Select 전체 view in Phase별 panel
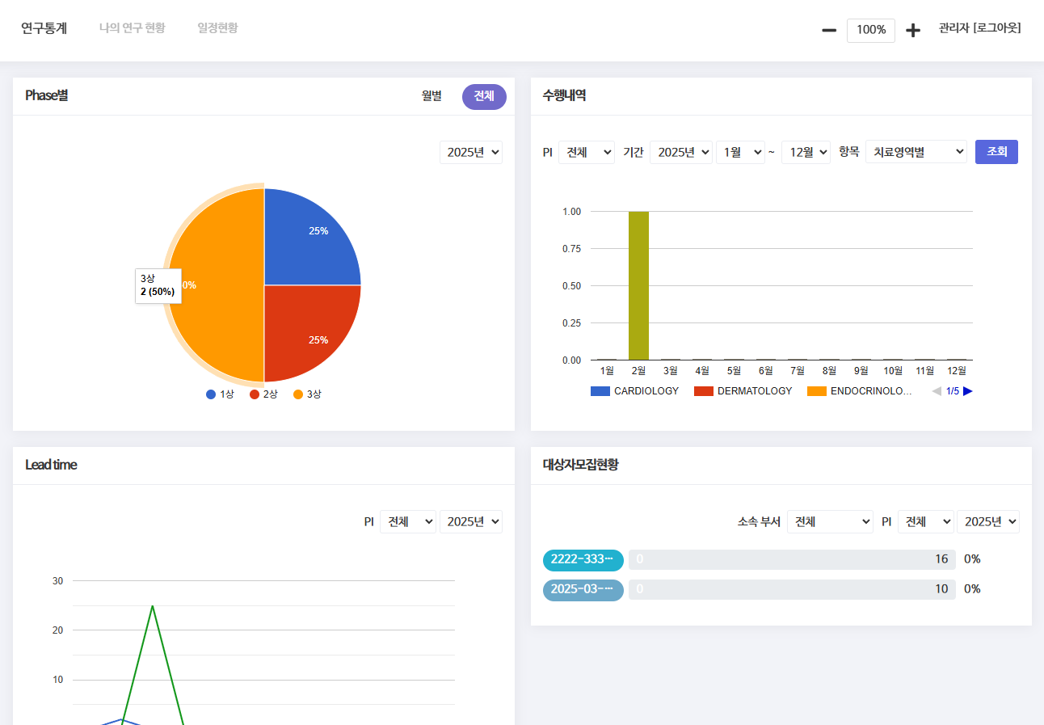The height and width of the screenshot is (725, 1044). pyautogui.click(x=484, y=96)
